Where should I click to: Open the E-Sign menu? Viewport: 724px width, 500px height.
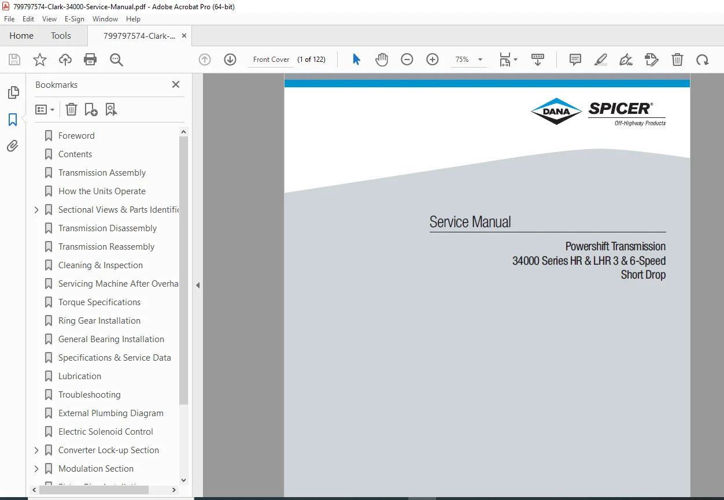click(75, 19)
